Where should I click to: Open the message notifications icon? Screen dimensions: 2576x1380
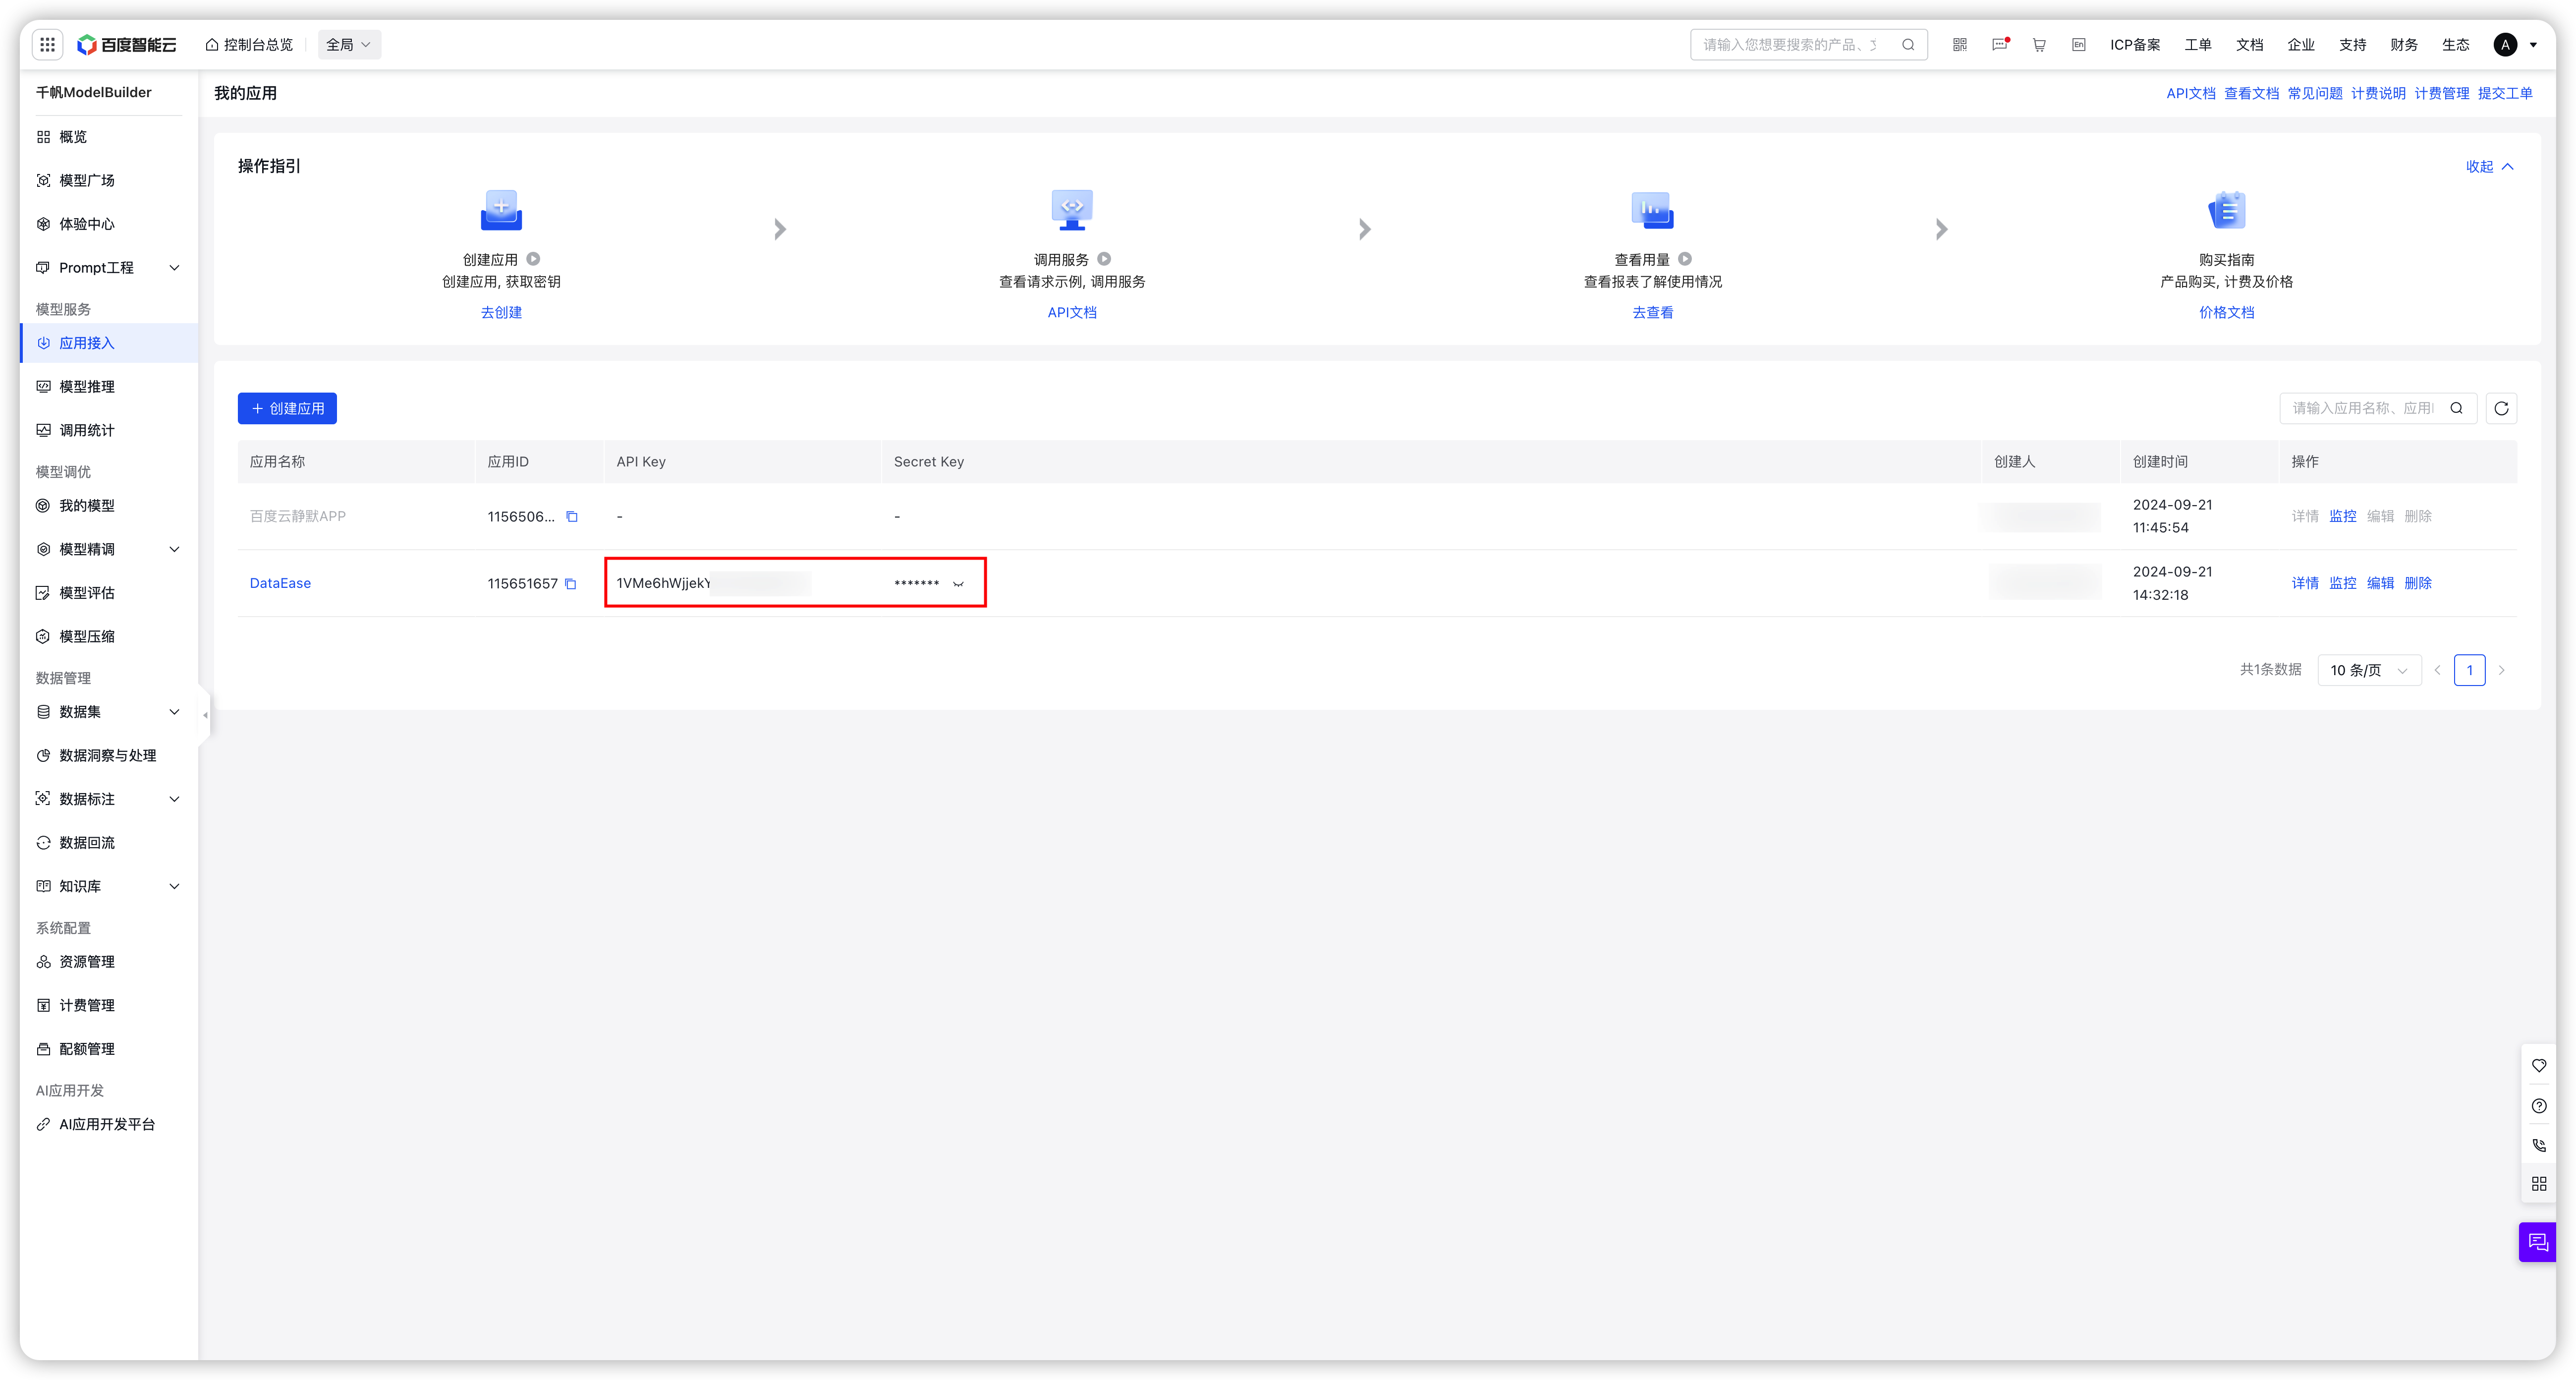[1999, 44]
